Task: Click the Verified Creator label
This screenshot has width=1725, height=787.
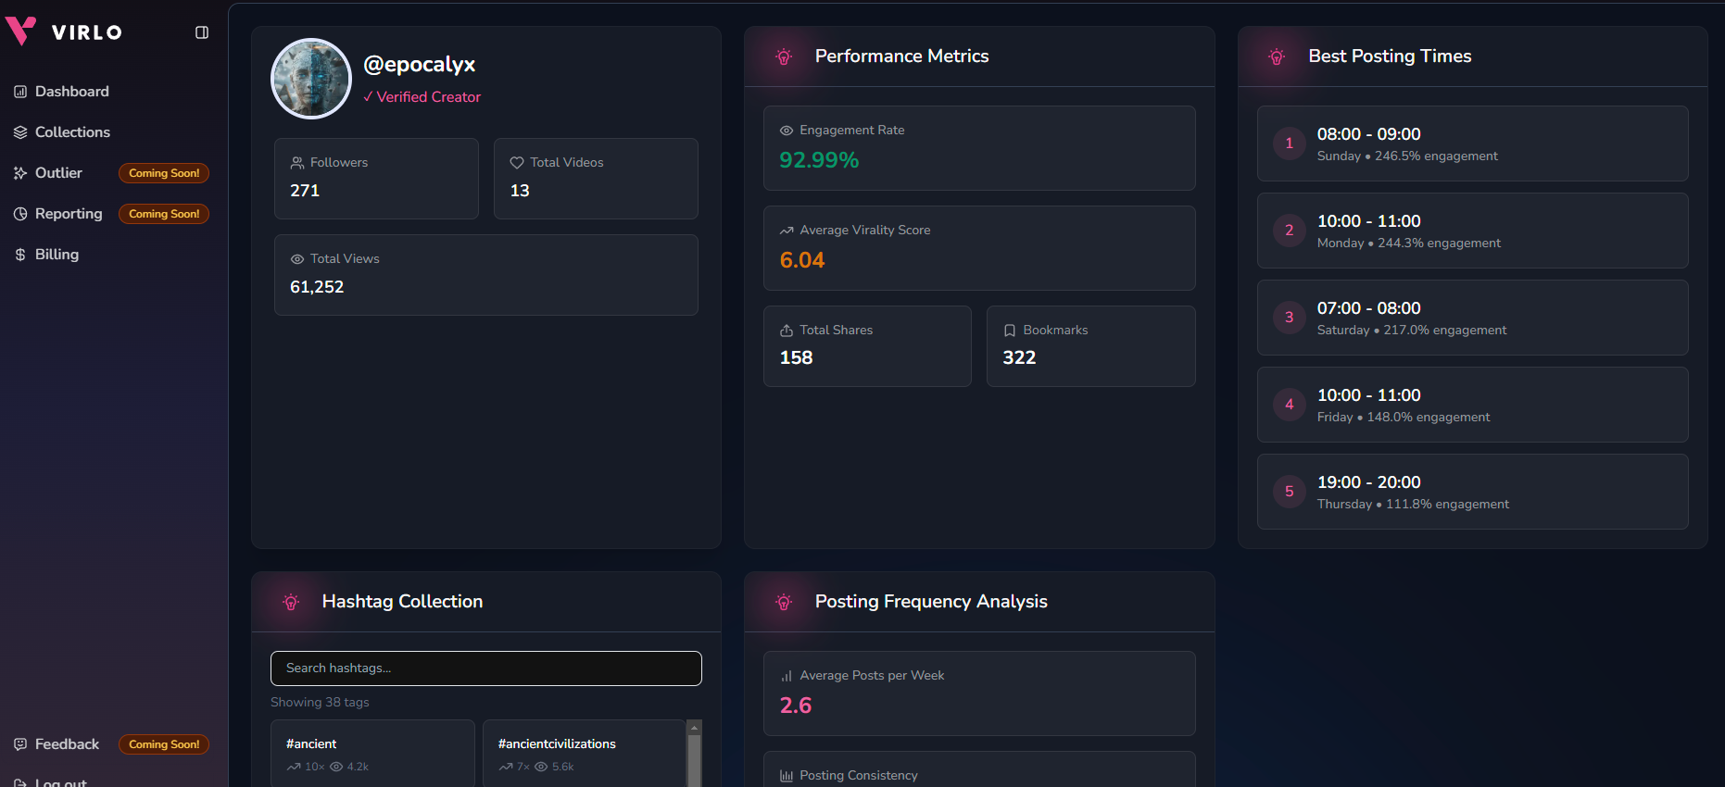Action: [422, 97]
